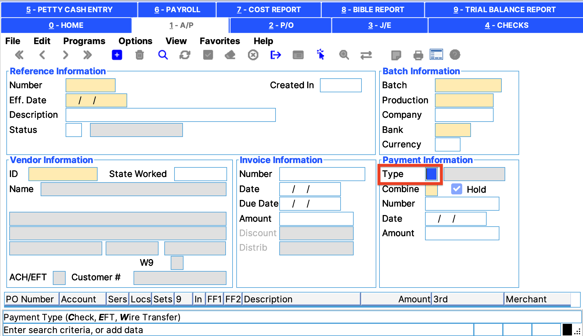Click the swap arrows toolbar icon
The height and width of the screenshot is (336, 583).
[366, 55]
